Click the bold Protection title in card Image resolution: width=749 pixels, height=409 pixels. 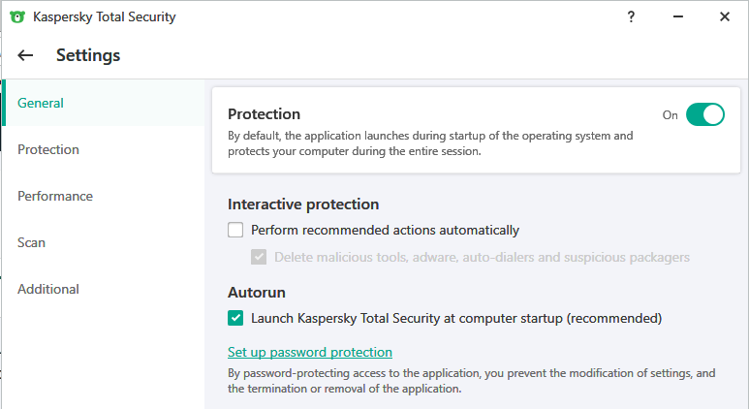pos(264,114)
